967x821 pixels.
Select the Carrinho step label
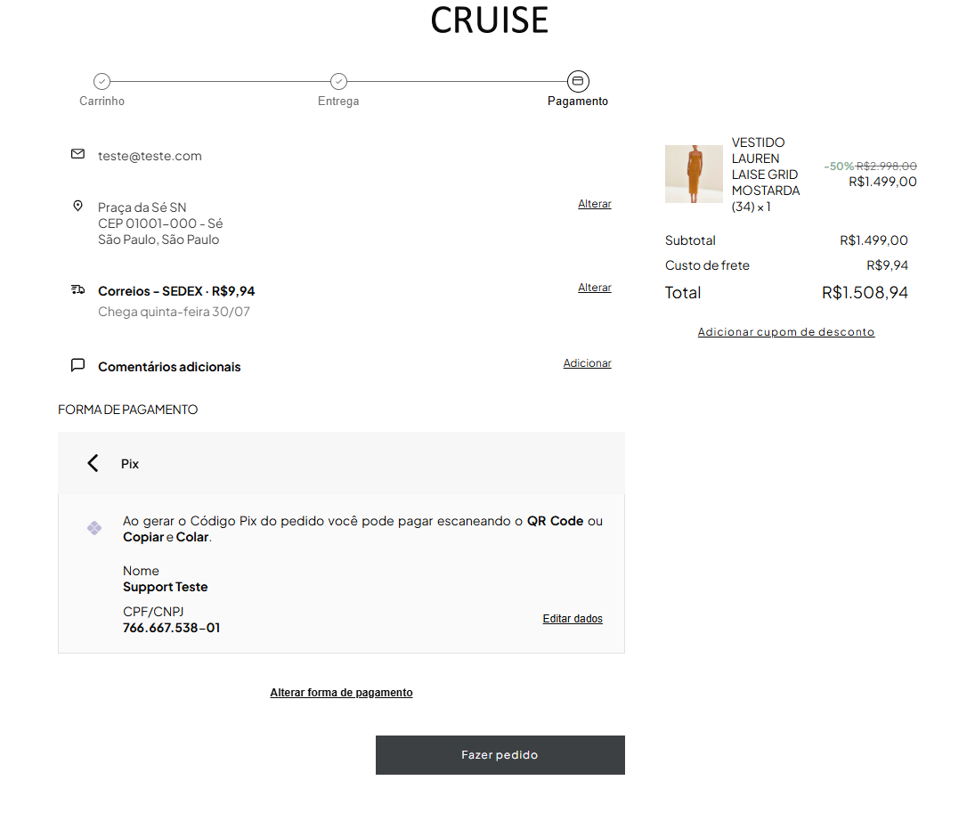[x=102, y=102]
